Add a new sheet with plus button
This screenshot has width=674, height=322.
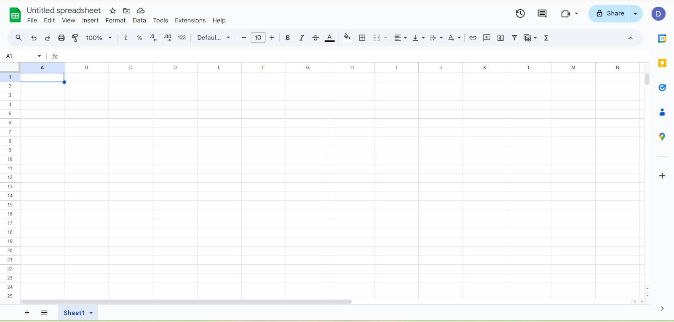pos(27,313)
